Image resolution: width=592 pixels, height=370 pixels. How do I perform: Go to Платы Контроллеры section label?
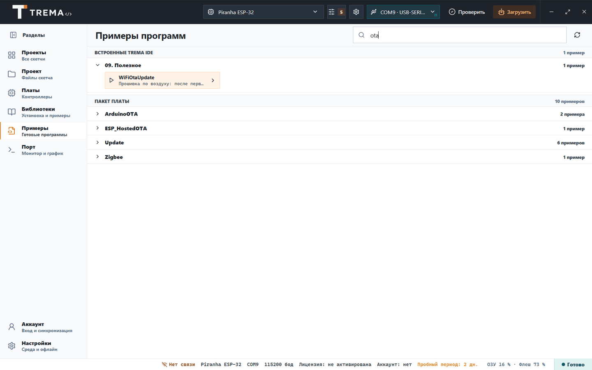(37, 93)
